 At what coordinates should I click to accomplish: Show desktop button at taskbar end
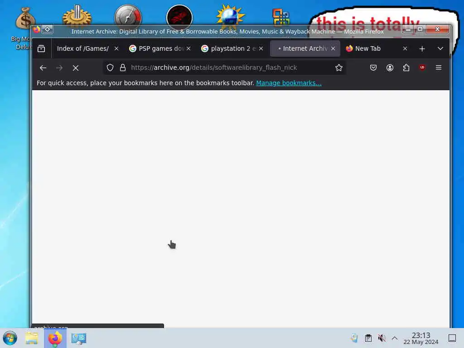(452, 338)
